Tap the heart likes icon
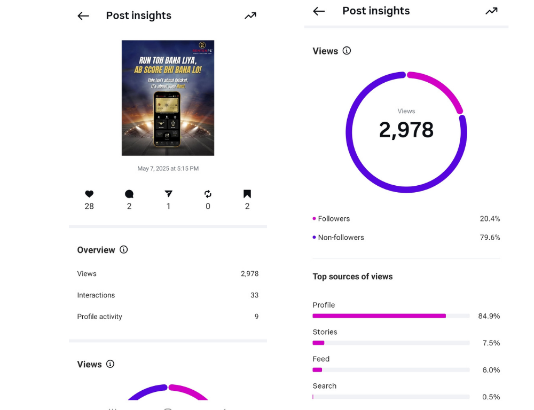Screen dimensions: 534x410 (89, 194)
